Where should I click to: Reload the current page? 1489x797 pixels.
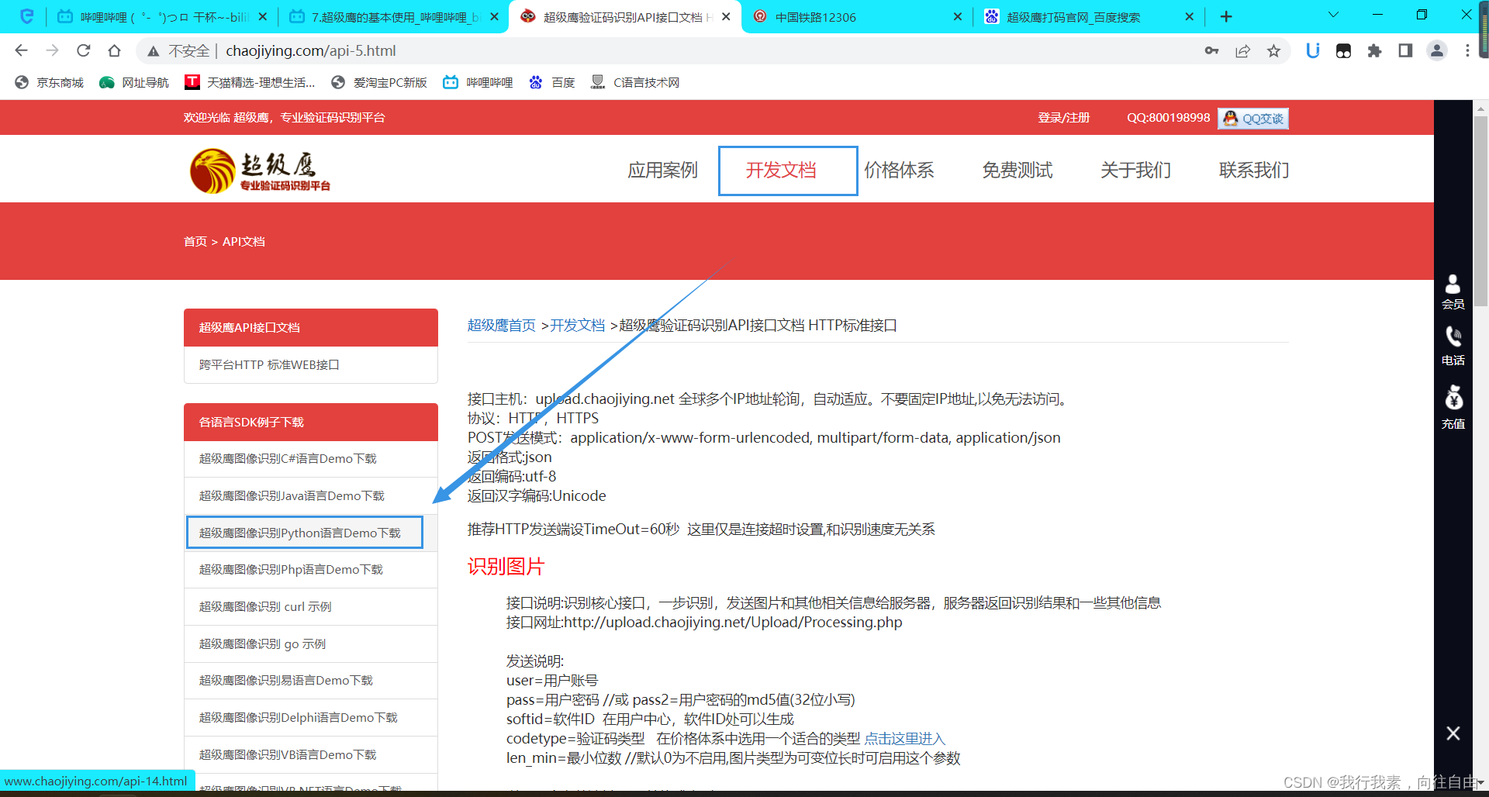83,50
